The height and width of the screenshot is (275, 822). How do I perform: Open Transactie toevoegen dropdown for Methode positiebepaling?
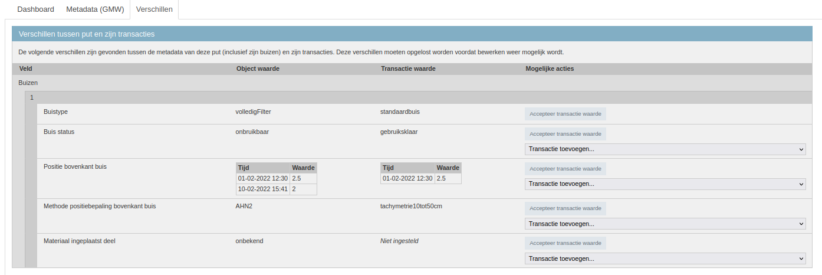[x=665, y=224]
